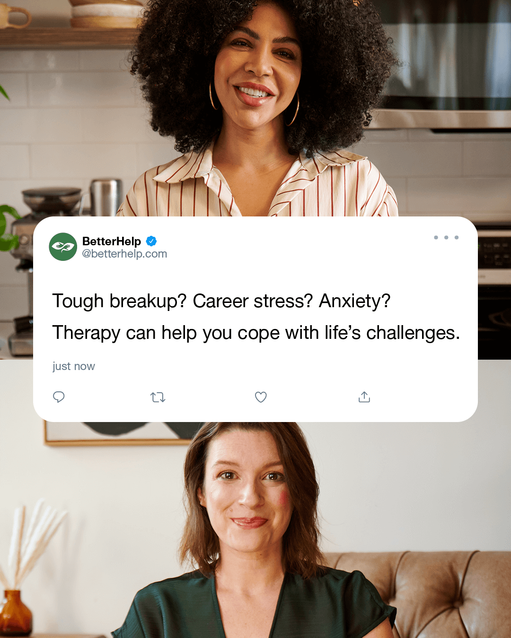Click the 'just now' timestamp
The height and width of the screenshot is (638, 511).
[74, 366]
